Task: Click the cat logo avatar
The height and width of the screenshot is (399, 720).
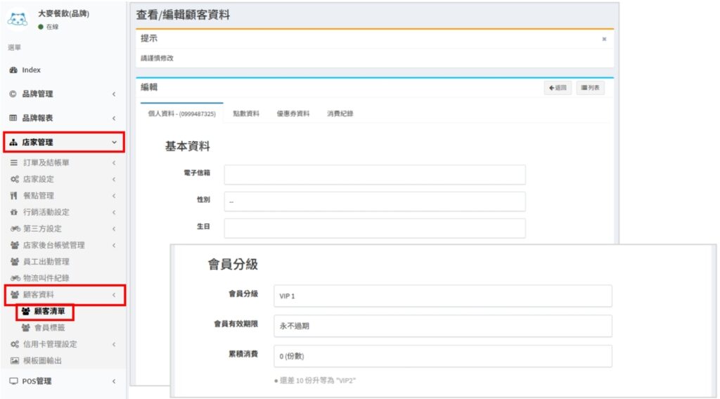Action: [18, 19]
